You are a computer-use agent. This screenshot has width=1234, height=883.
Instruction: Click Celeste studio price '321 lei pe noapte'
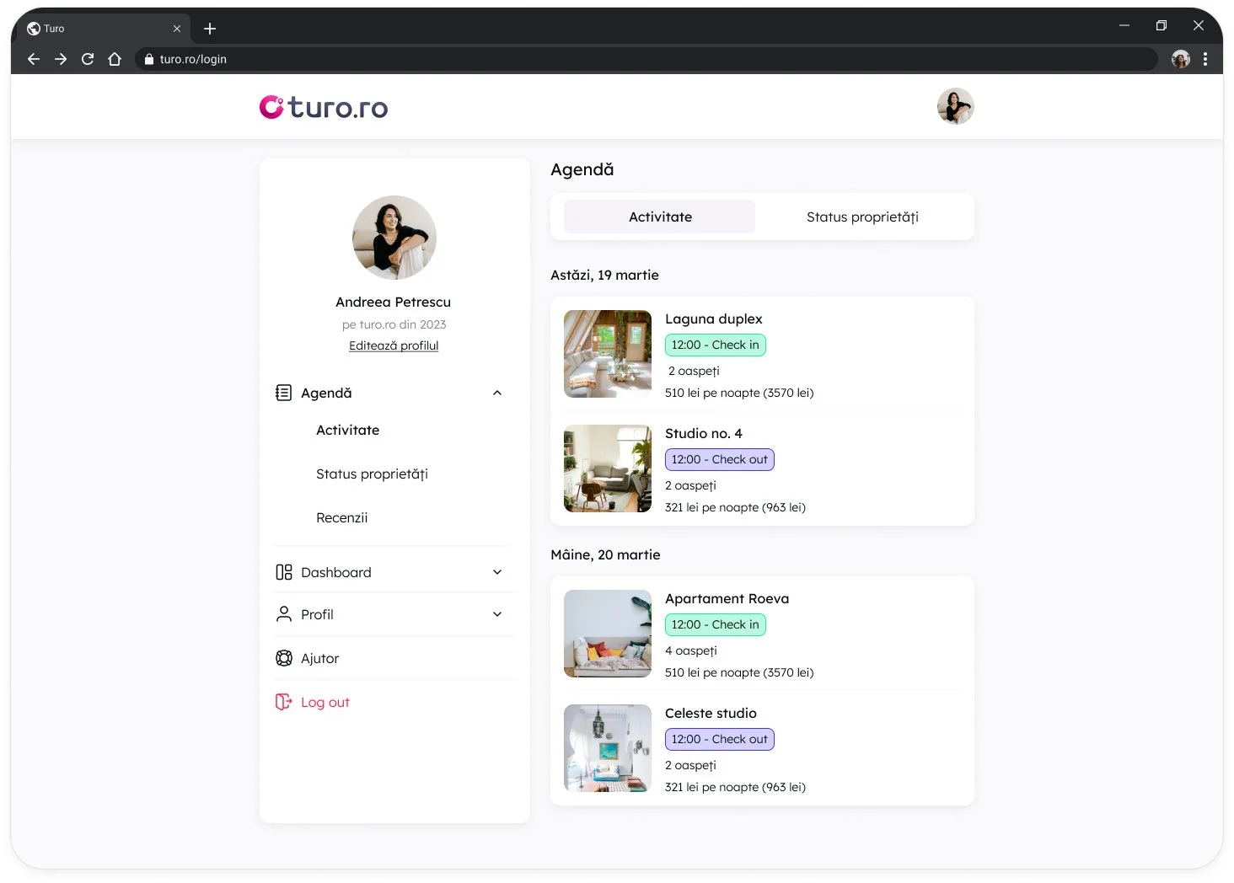(735, 787)
